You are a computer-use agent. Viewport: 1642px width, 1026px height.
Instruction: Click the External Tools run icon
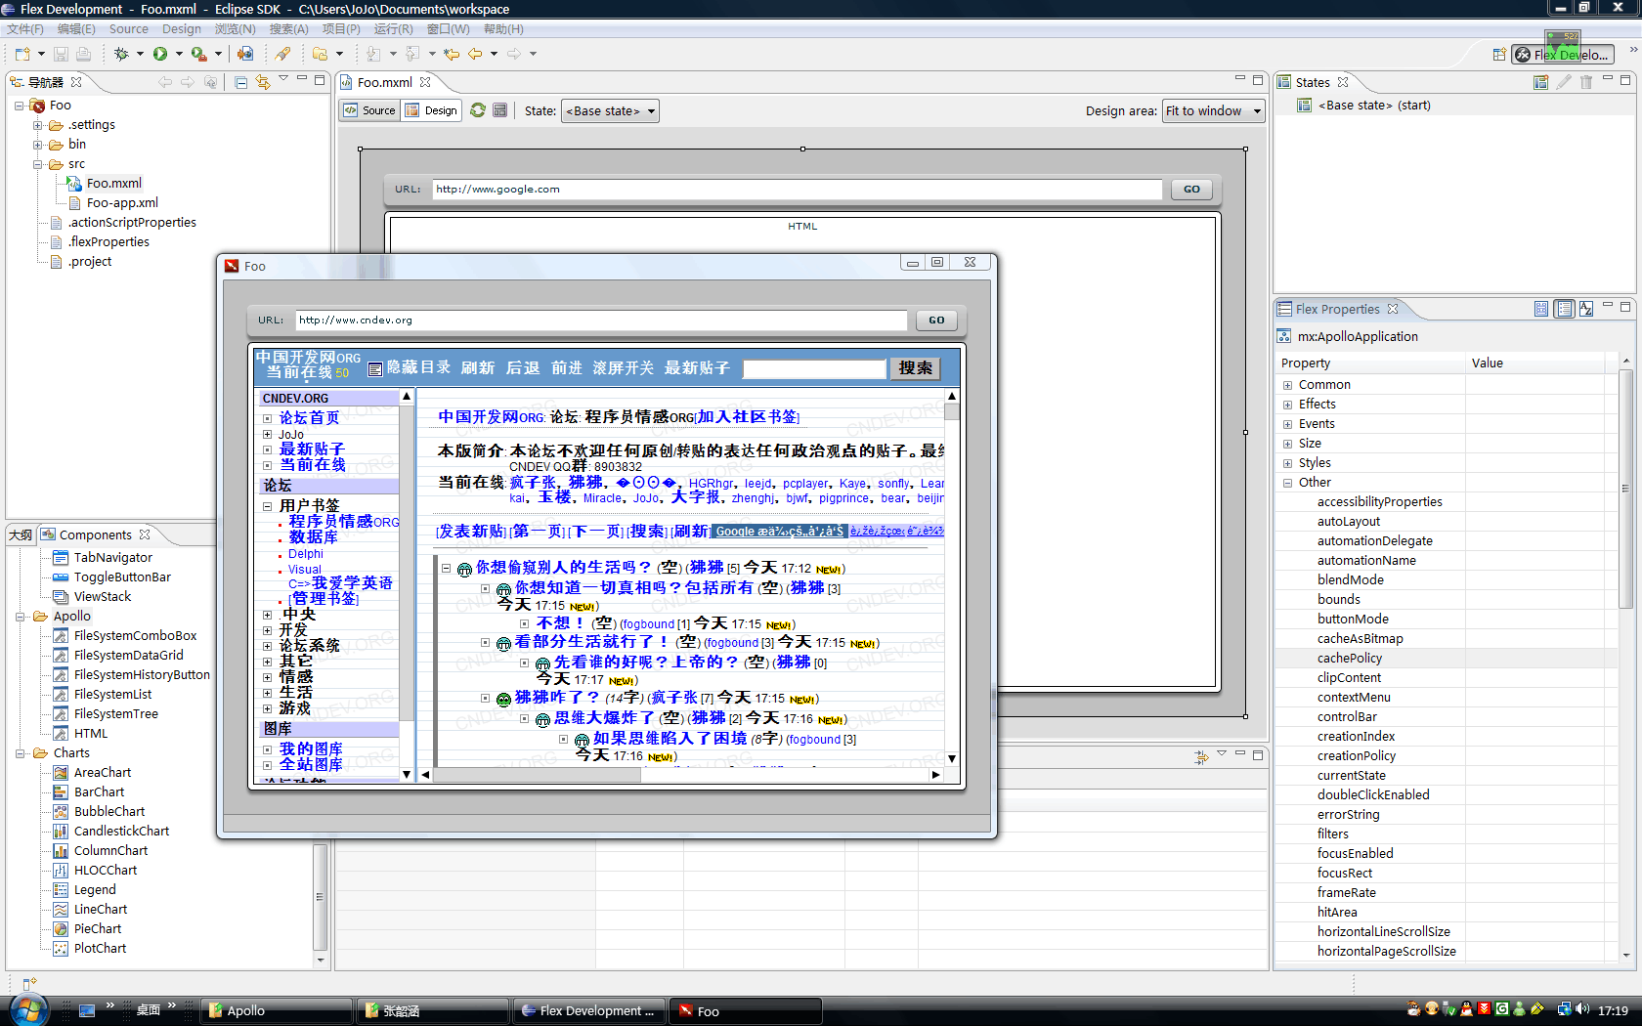198,54
